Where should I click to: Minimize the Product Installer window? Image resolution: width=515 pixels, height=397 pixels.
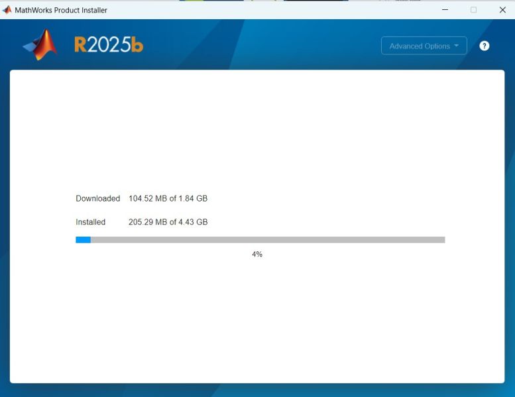[444, 10]
